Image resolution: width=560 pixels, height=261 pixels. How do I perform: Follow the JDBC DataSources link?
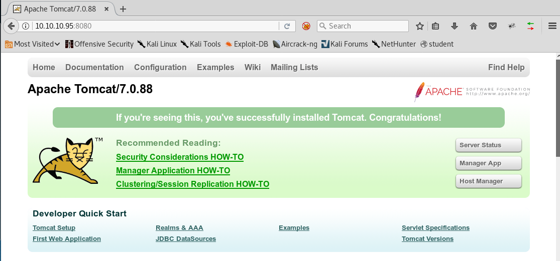click(x=186, y=239)
